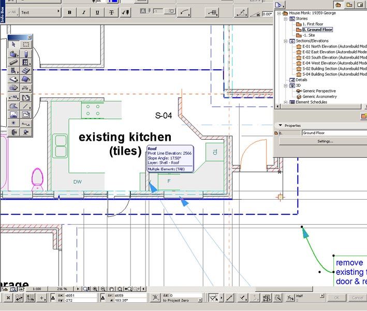Screen dimensions: 367x311
Task: Activate the Drawing tool
Action: (x=26, y=114)
